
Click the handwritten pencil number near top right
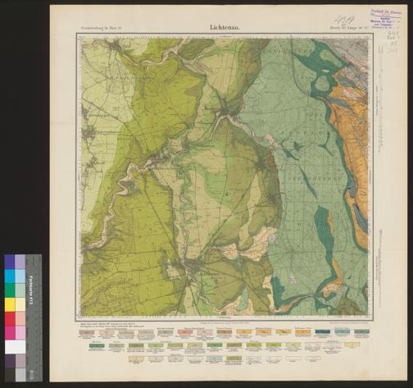coord(345,21)
